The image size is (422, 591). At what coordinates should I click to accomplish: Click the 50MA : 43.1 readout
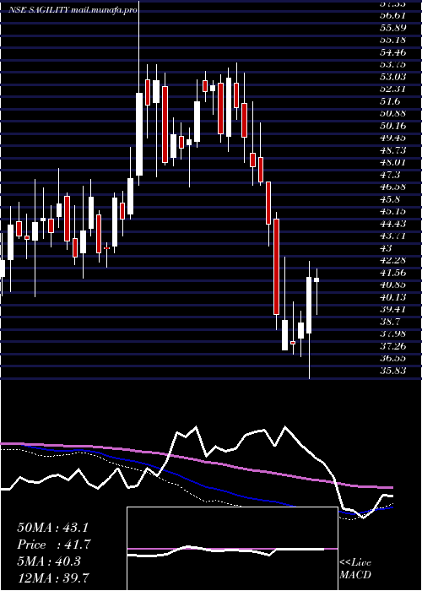click(53, 528)
